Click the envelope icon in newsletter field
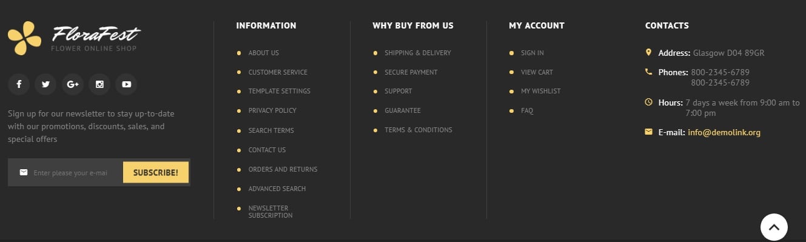 pyautogui.click(x=24, y=172)
